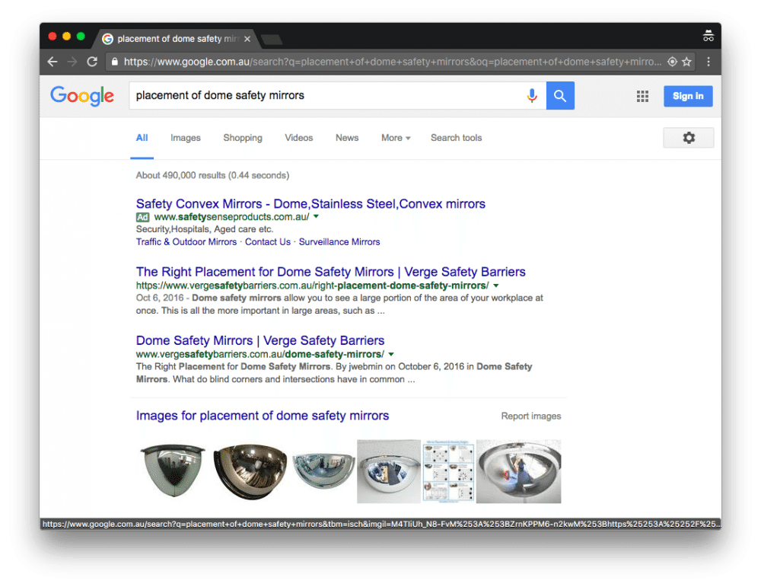Open the first quarter-dome mirror thumbnail
This screenshot has height=587, width=761.
(173, 471)
